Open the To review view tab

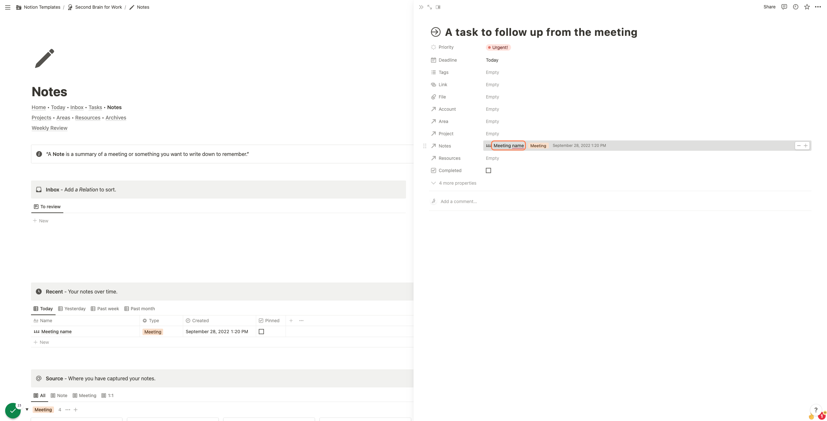click(47, 207)
